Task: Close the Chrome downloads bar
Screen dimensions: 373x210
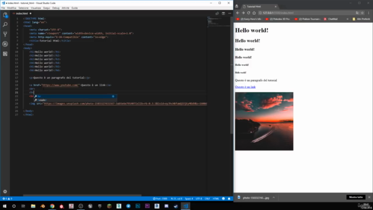Action: (369, 197)
